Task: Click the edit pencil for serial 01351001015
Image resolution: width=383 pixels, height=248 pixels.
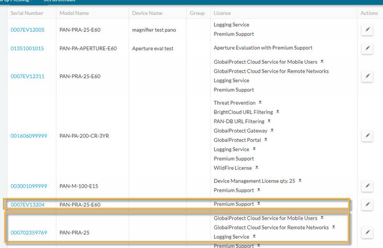Action: click(x=367, y=48)
